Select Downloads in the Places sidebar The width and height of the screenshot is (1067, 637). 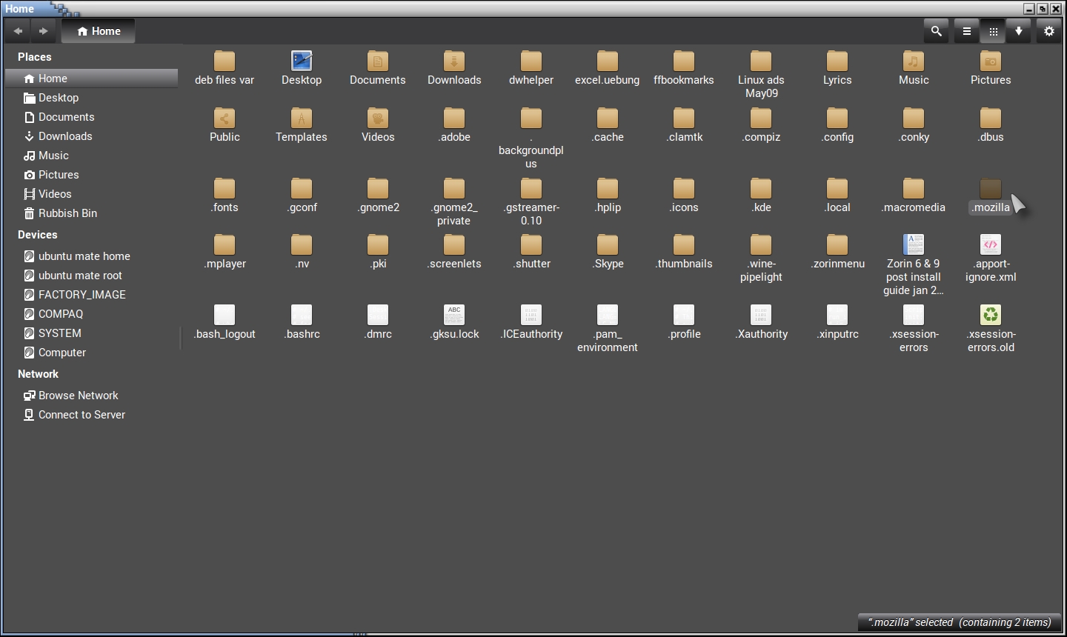click(x=65, y=136)
